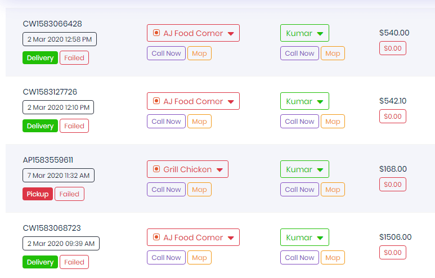The height and width of the screenshot is (278, 435).
Task: Expand Kumar dropdown in the AP1583559611 row
Action: click(x=304, y=169)
